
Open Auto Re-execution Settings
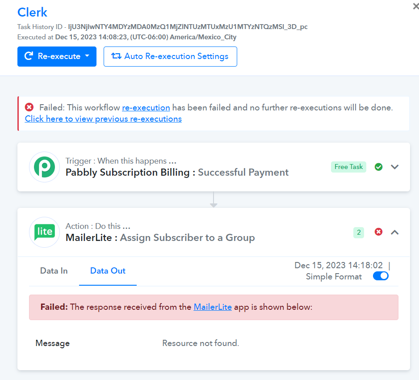pos(170,56)
